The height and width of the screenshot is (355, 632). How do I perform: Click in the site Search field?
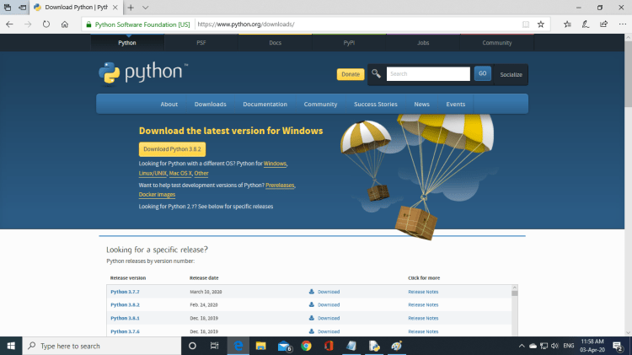point(428,74)
